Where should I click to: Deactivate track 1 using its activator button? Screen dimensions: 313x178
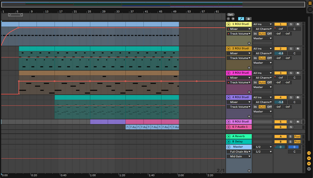click(280, 24)
